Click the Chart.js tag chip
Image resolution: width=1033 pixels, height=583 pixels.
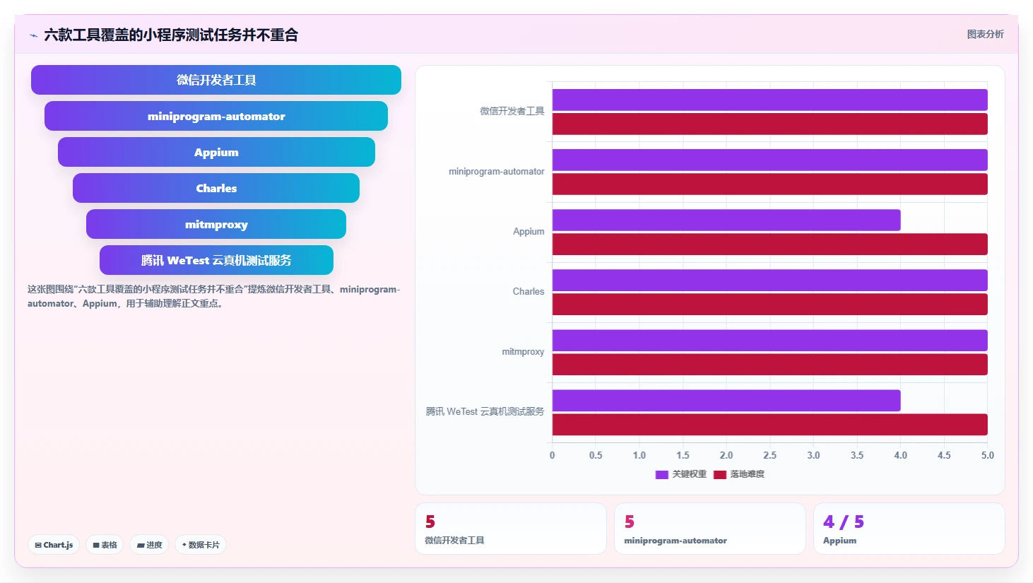[54, 545]
